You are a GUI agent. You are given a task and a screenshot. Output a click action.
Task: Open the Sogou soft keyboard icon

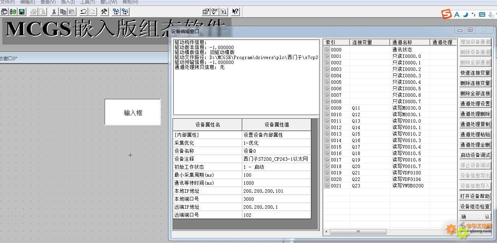point(482,14)
